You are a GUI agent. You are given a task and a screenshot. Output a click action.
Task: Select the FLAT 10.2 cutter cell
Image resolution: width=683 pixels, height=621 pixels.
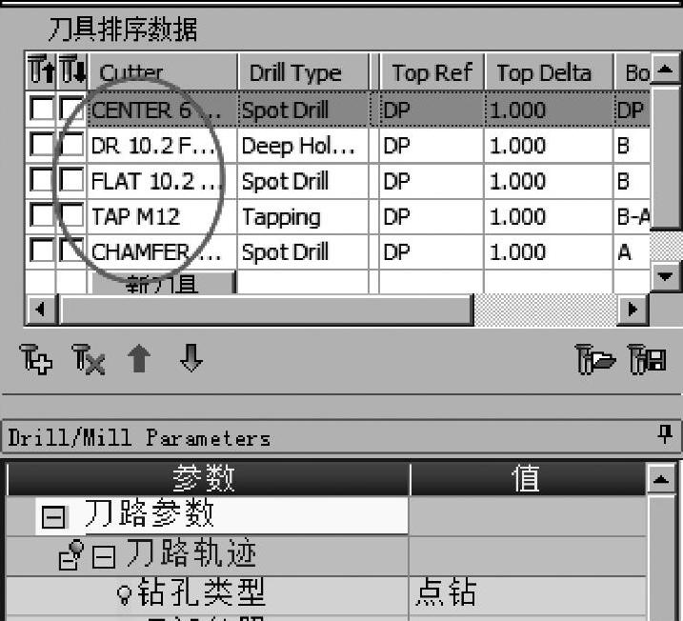pos(162,181)
